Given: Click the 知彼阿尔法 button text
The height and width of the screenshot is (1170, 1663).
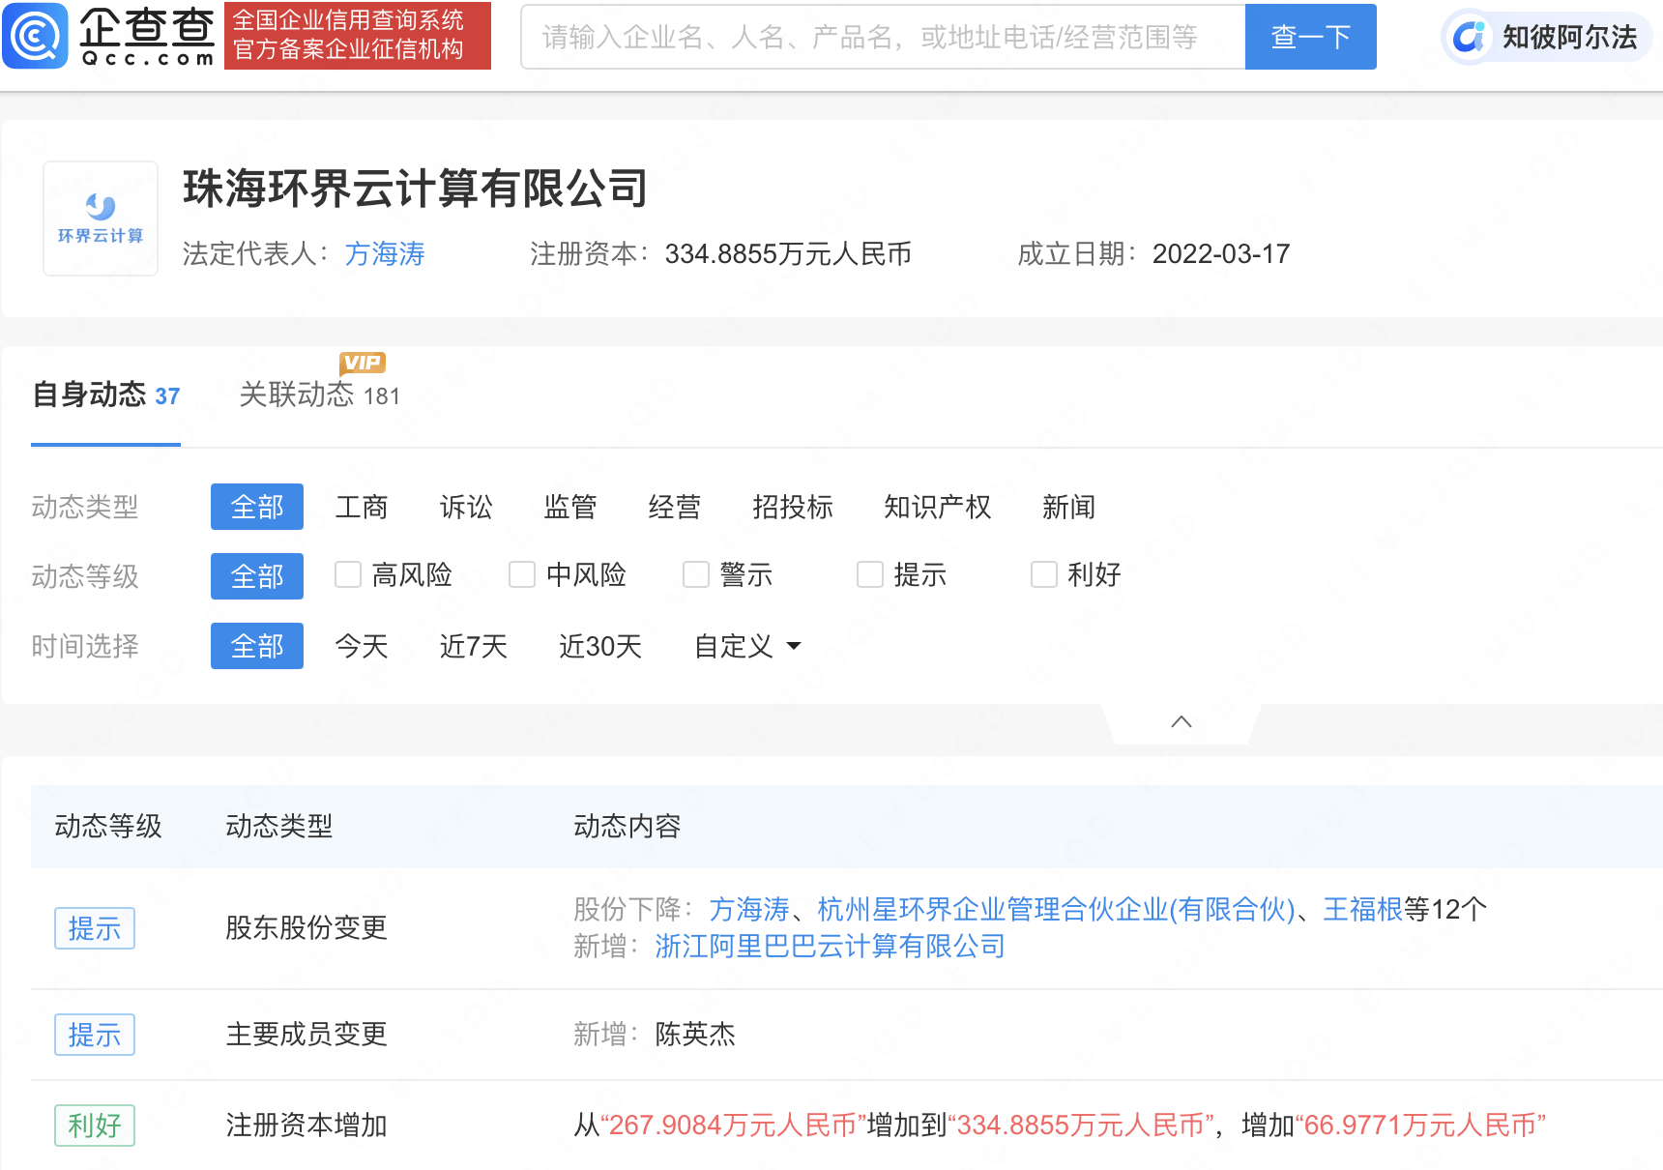Looking at the screenshot, I should (x=1569, y=37).
